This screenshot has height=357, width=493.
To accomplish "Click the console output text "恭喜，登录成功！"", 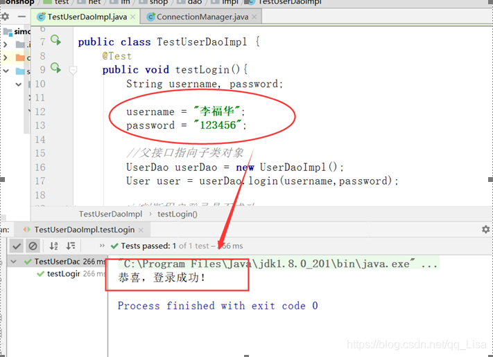I will coord(162,277).
